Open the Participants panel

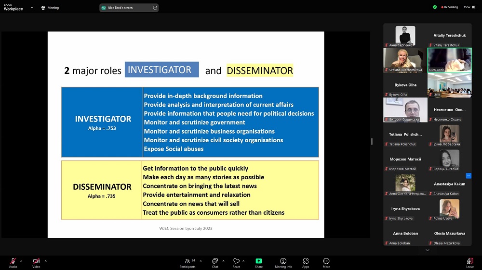coord(187,262)
